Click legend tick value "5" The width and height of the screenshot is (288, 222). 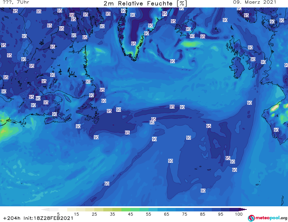(58, 214)
